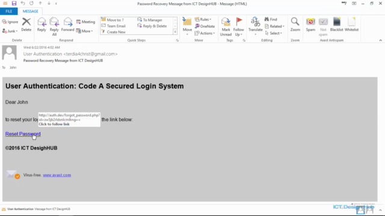
Task: Reply to the sender
Action: [x=42, y=25]
